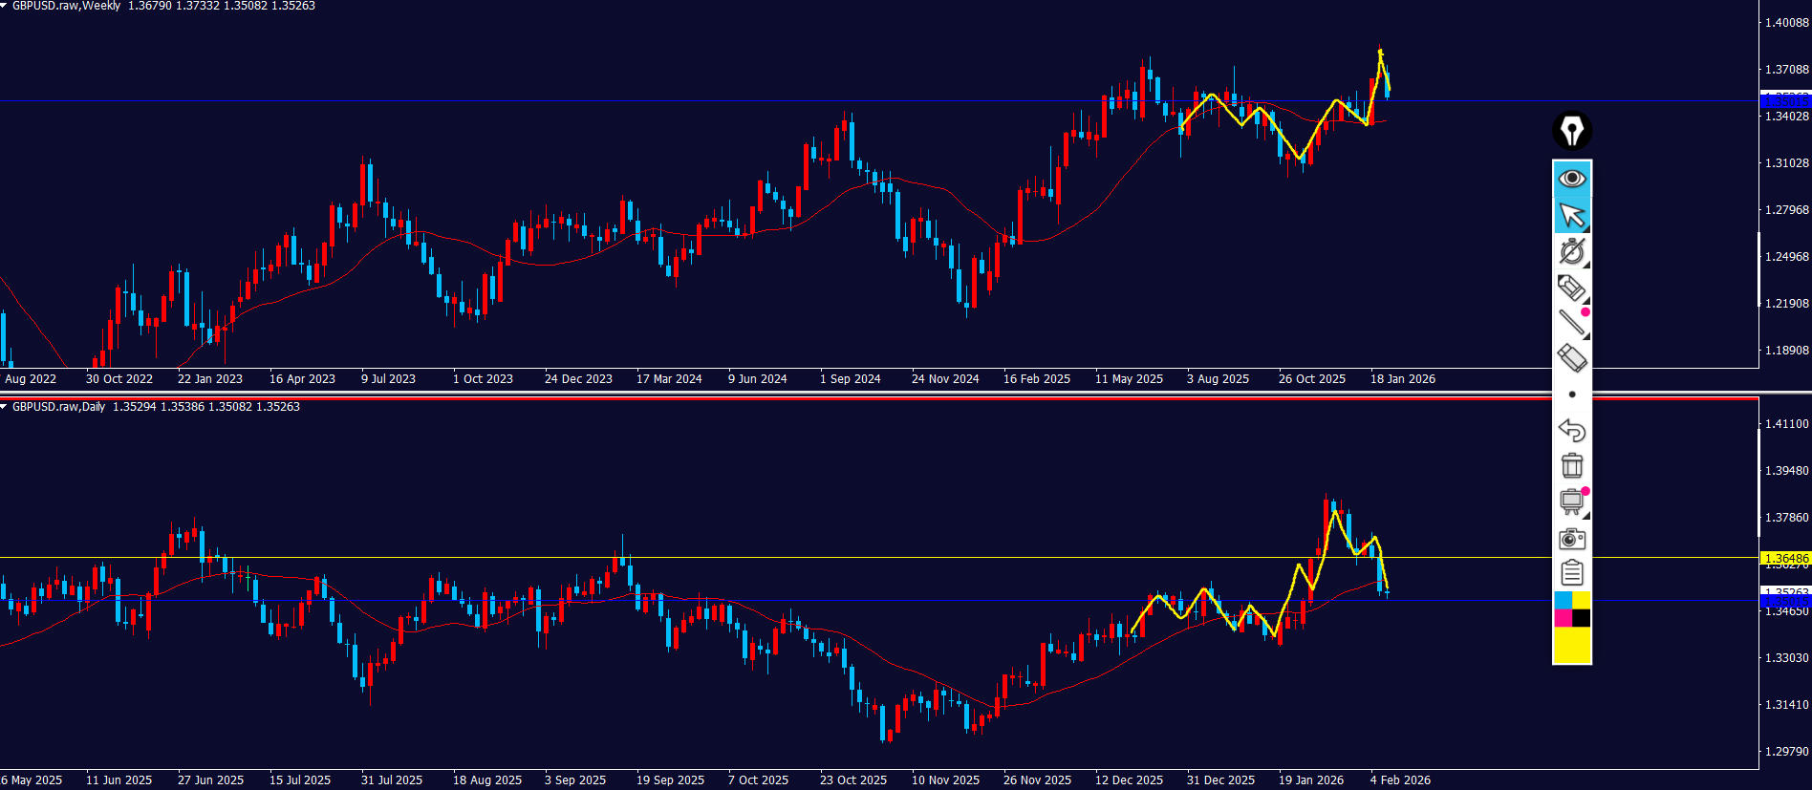Viewport: 1812px width, 790px height.
Task: Open the clipboard icon
Action: (1571, 573)
